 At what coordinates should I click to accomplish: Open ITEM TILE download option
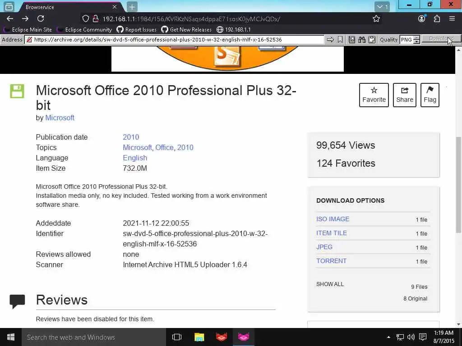(x=332, y=233)
